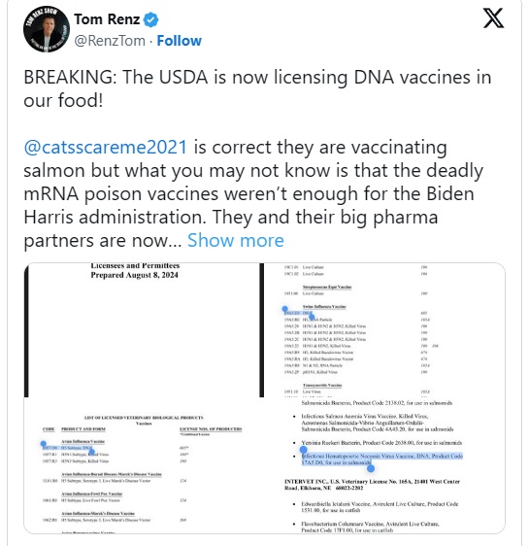Click the blue selection handle on salmonids line
The height and width of the screenshot is (546, 529).
[x=371, y=468]
